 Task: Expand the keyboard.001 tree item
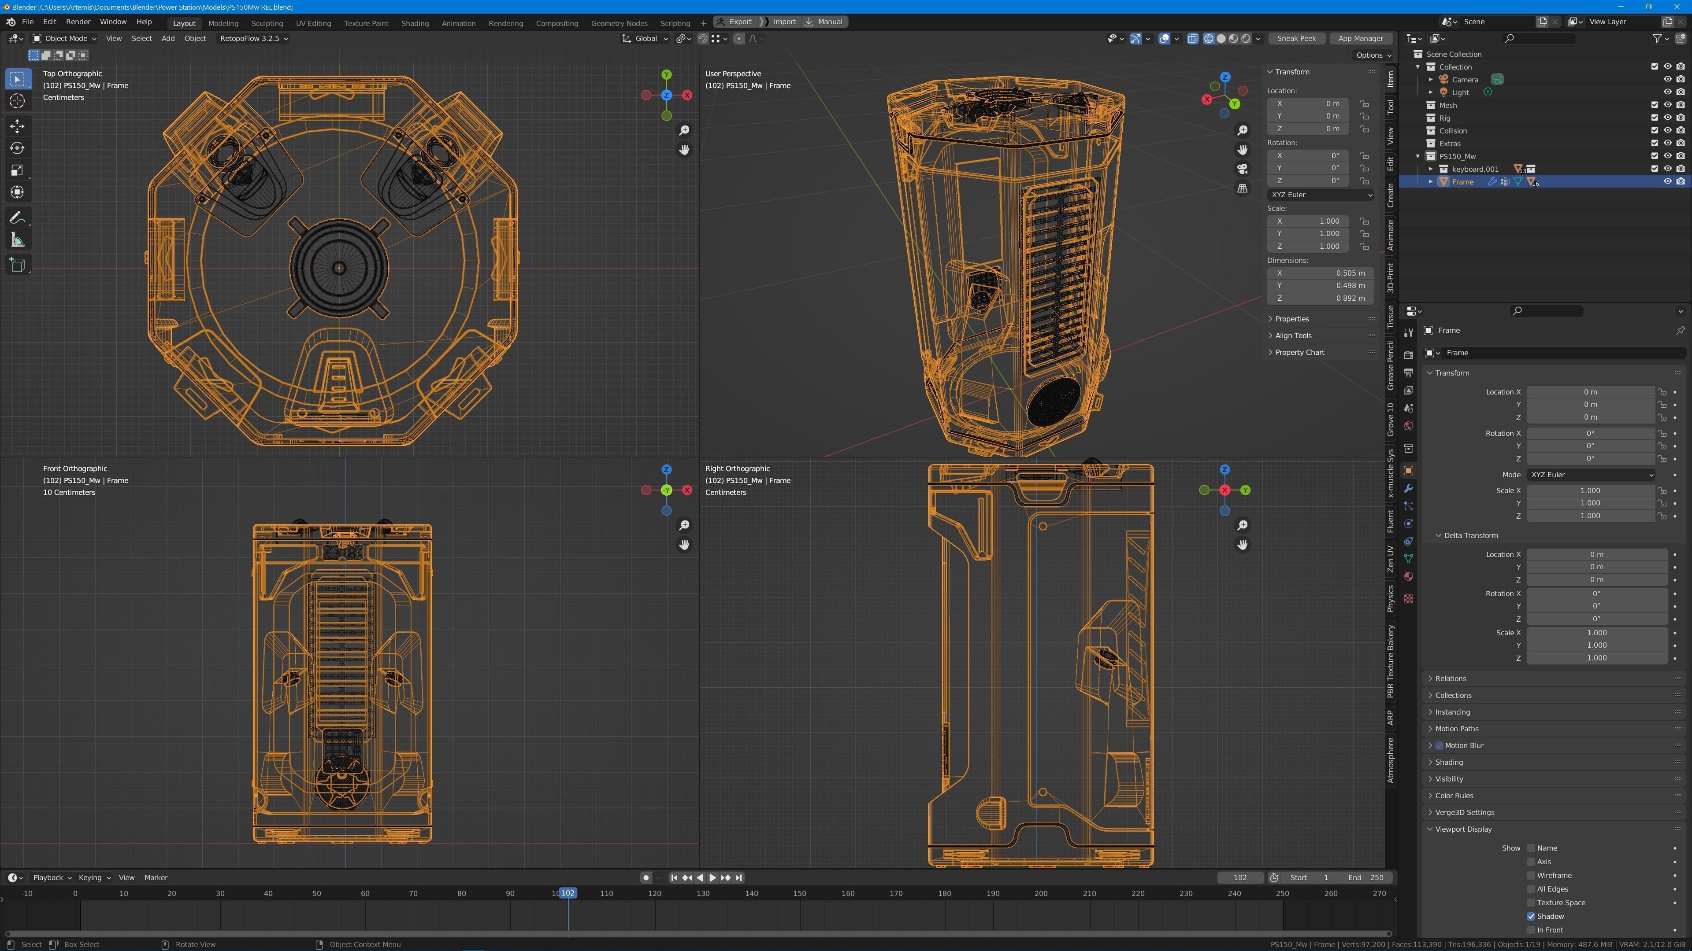tap(1431, 170)
